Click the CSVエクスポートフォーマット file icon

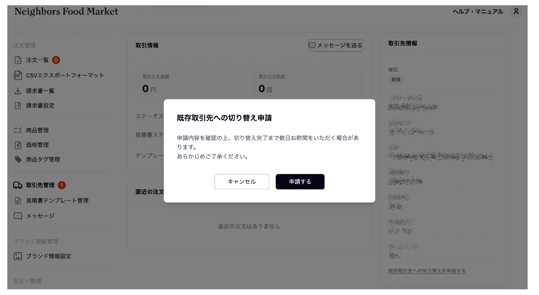click(x=18, y=75)
